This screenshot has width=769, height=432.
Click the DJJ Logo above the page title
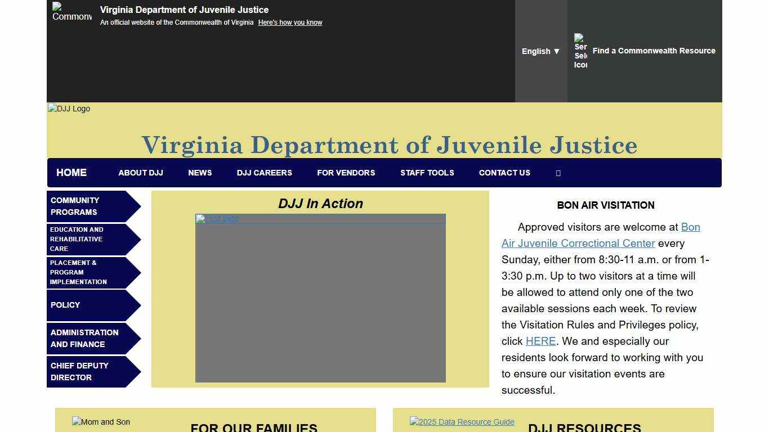[x=68, y=109]
